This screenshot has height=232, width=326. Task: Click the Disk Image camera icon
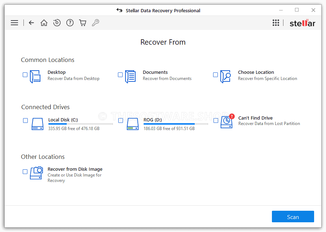click(x=36, y=173)
